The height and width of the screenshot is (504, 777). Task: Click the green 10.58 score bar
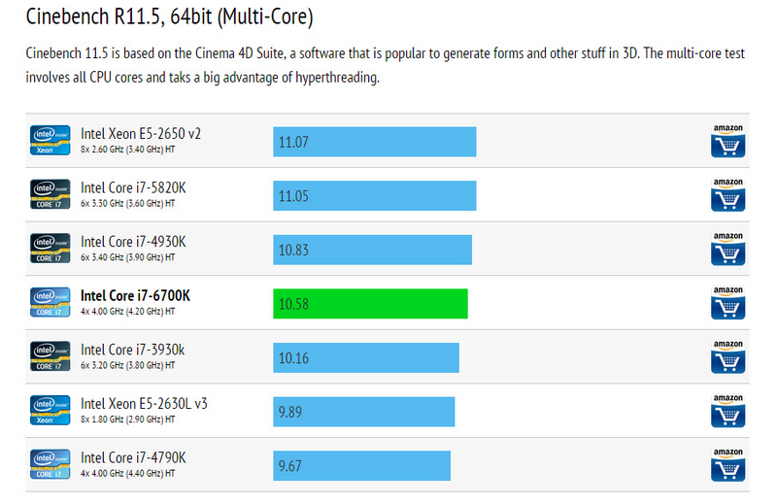[x=370, y=303]
